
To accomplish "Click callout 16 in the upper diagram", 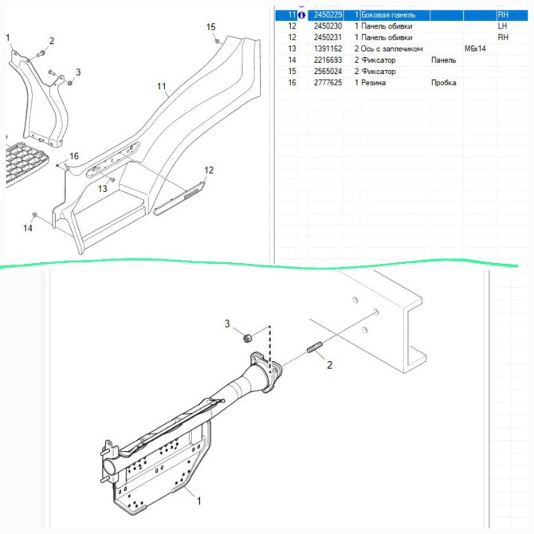I will click(74, 156).
